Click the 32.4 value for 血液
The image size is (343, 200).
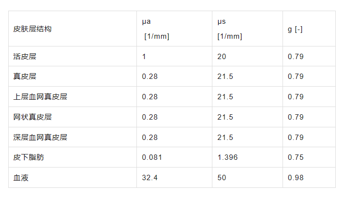tap(150, 178)
